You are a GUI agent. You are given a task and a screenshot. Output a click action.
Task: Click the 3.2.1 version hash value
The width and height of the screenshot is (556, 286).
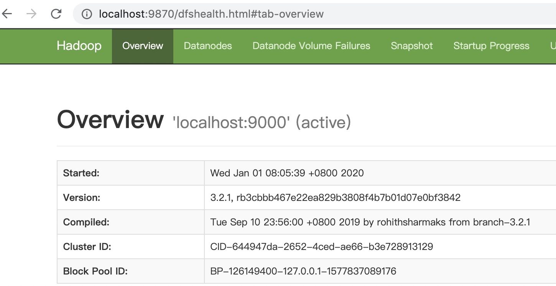(x=336, y=197)
